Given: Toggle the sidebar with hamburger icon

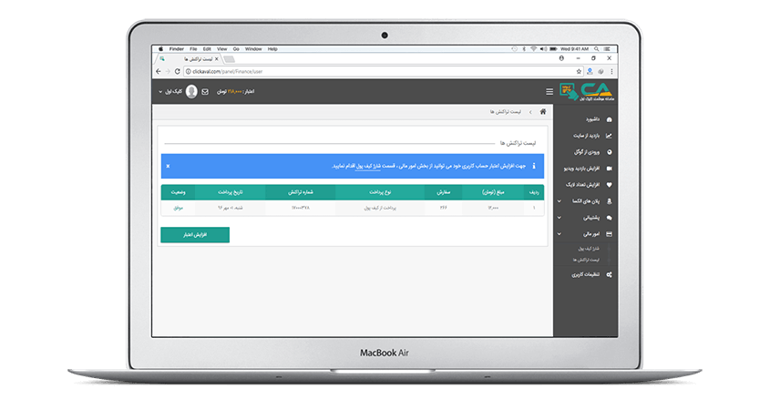Looking at the screenshot, I should (x=549, y=92).
